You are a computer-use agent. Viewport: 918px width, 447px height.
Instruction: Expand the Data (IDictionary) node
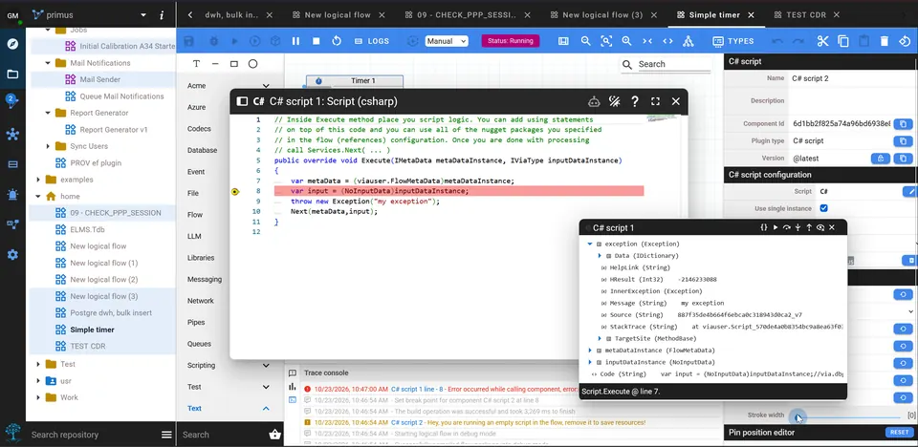[600, 256]
